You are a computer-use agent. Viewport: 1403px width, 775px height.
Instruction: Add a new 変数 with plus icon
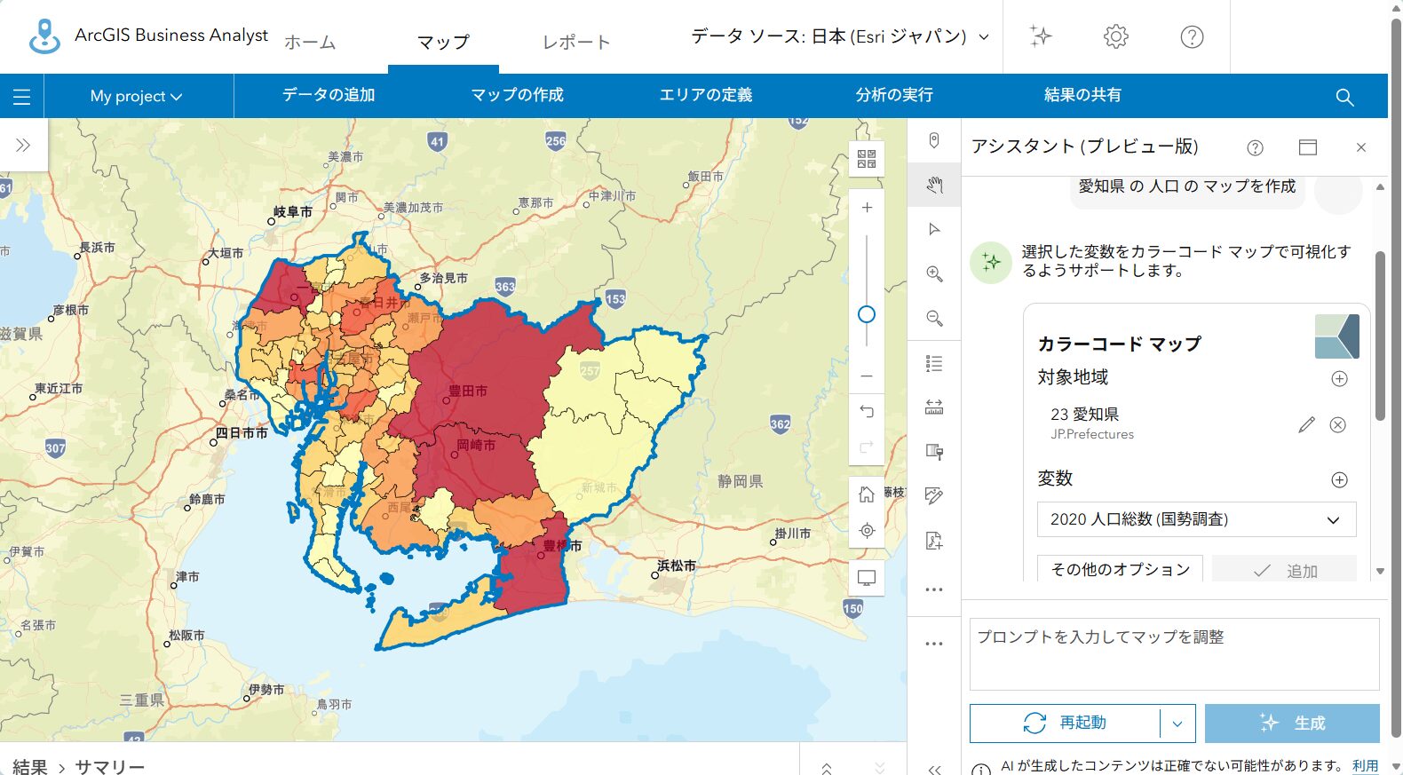(x=1340, y=479)
